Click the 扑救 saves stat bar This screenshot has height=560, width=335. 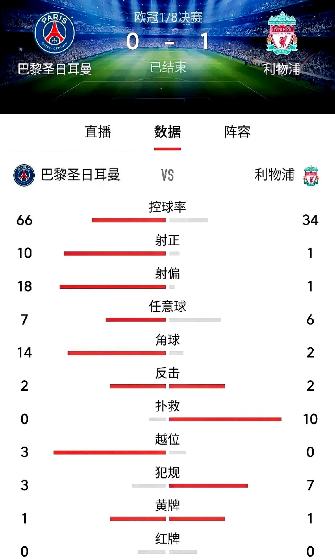coord(215,419)
